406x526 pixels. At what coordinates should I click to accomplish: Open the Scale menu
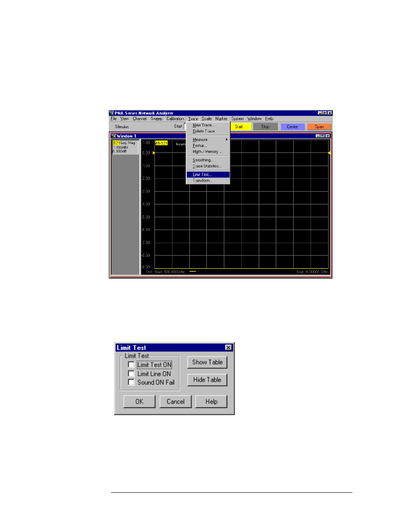206,119
